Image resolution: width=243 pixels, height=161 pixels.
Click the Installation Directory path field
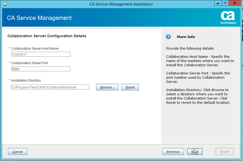[50, 87]
